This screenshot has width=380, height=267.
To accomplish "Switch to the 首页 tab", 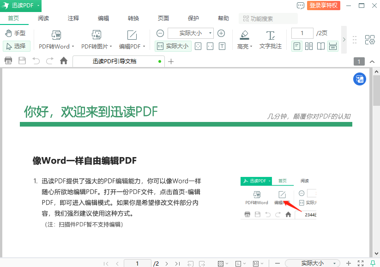I will [13, 18].
